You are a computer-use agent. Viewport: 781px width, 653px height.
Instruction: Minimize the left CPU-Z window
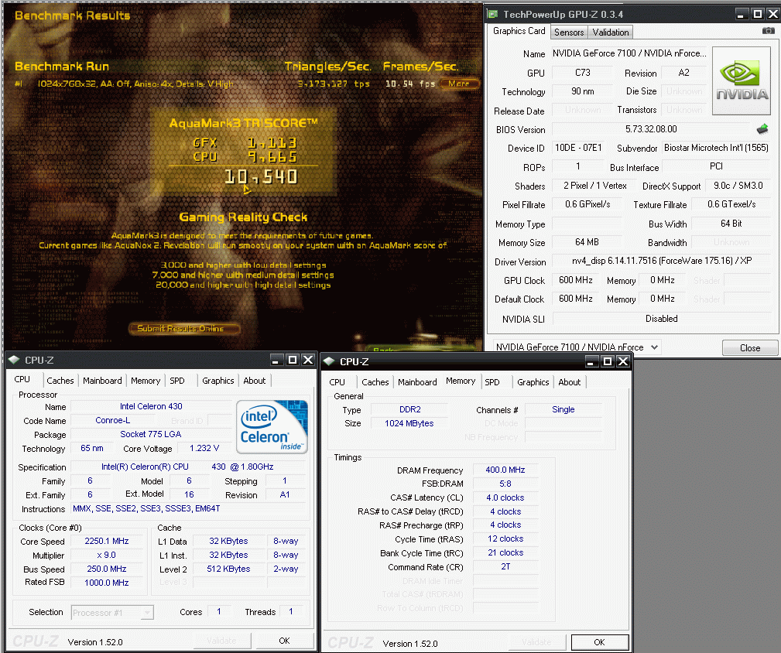click(277, 360)
